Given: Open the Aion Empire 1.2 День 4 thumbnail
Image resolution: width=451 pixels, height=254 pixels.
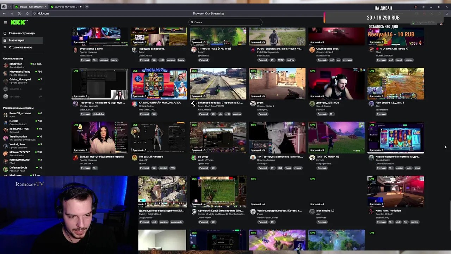Looking at the screenshot, I should pyautogui.click(x=396, y=84).
